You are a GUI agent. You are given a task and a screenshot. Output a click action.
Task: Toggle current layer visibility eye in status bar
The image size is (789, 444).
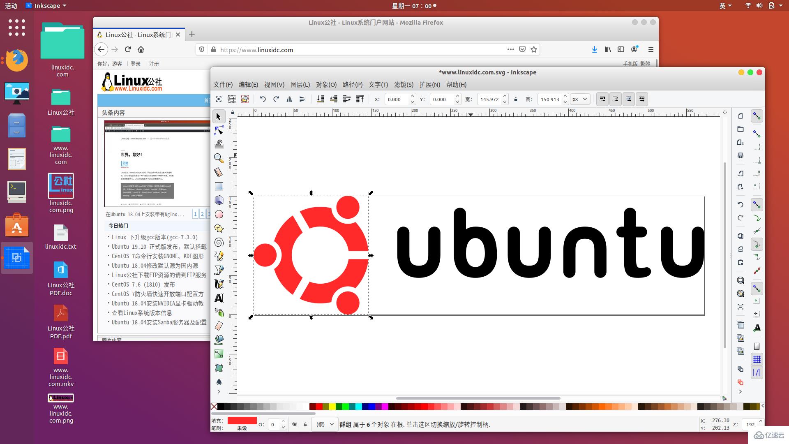pos(295,424)
